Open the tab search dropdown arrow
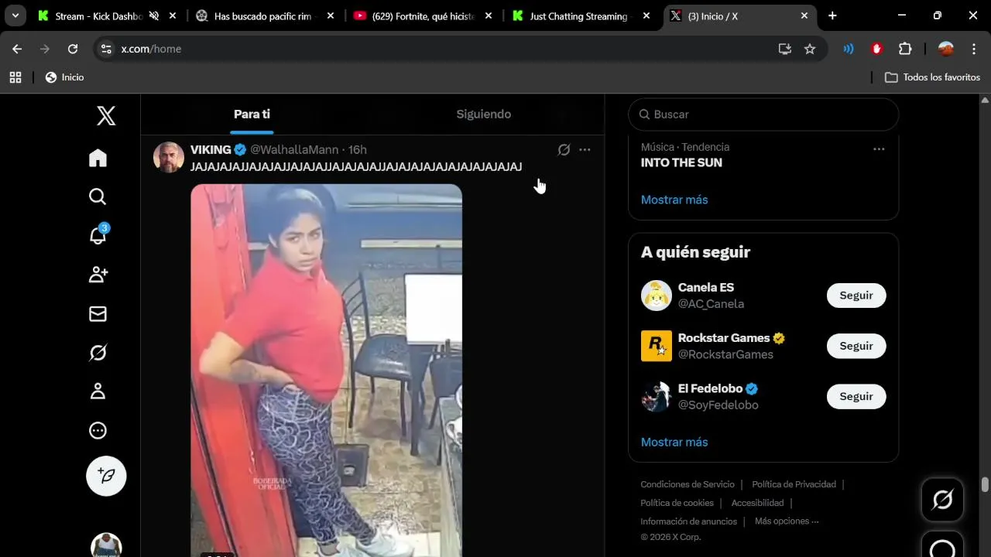Screen dimensions: 991x557 pyautogui.click(x=15, y=15)
